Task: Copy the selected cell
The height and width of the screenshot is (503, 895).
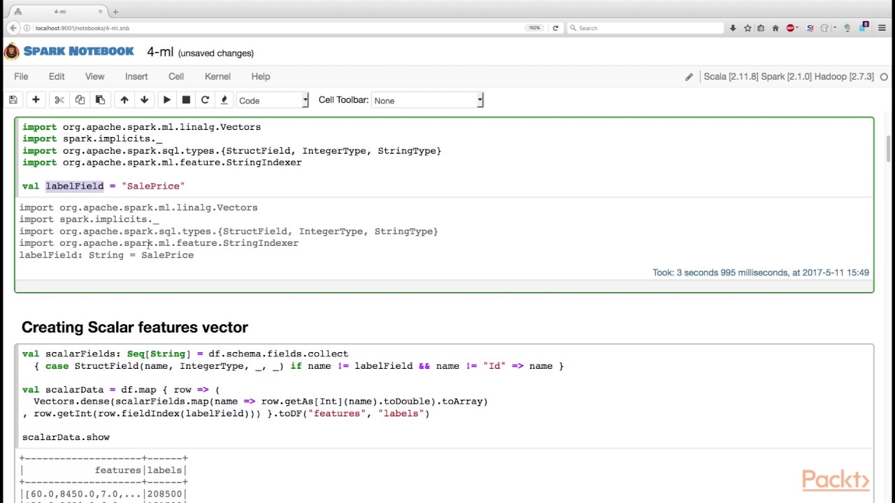Action: point(80,100)
